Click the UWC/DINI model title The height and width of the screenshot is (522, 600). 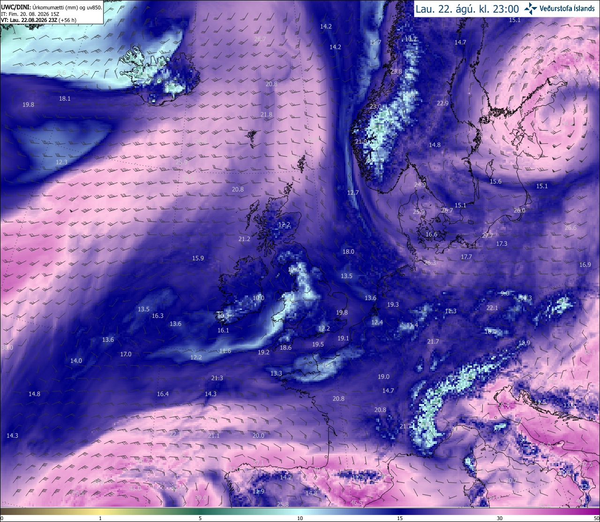coord(16,7)
